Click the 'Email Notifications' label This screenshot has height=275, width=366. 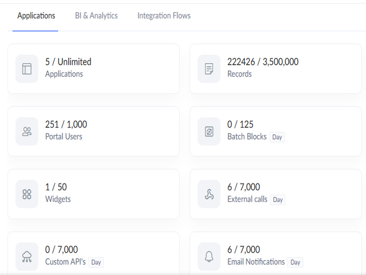[x=256, y=262]
